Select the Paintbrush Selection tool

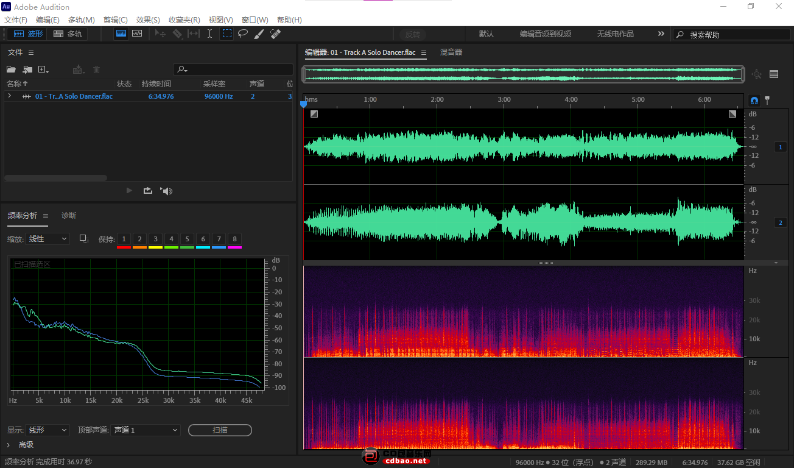(x=259, y=34)
